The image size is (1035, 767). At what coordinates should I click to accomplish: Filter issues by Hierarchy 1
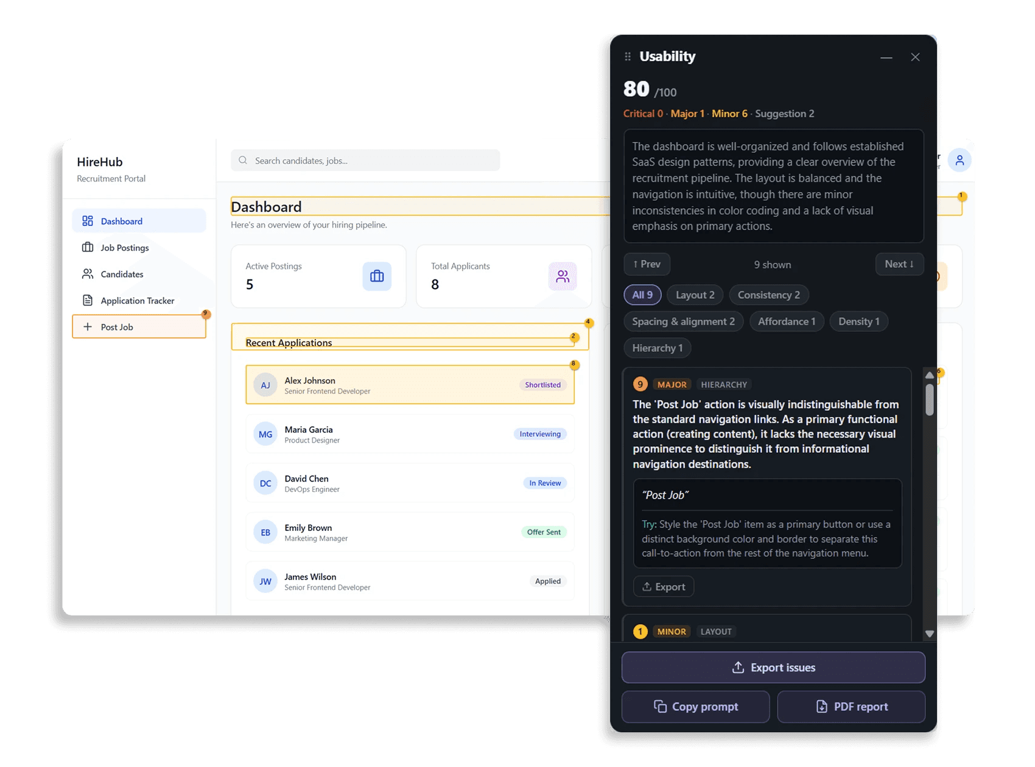658,348
